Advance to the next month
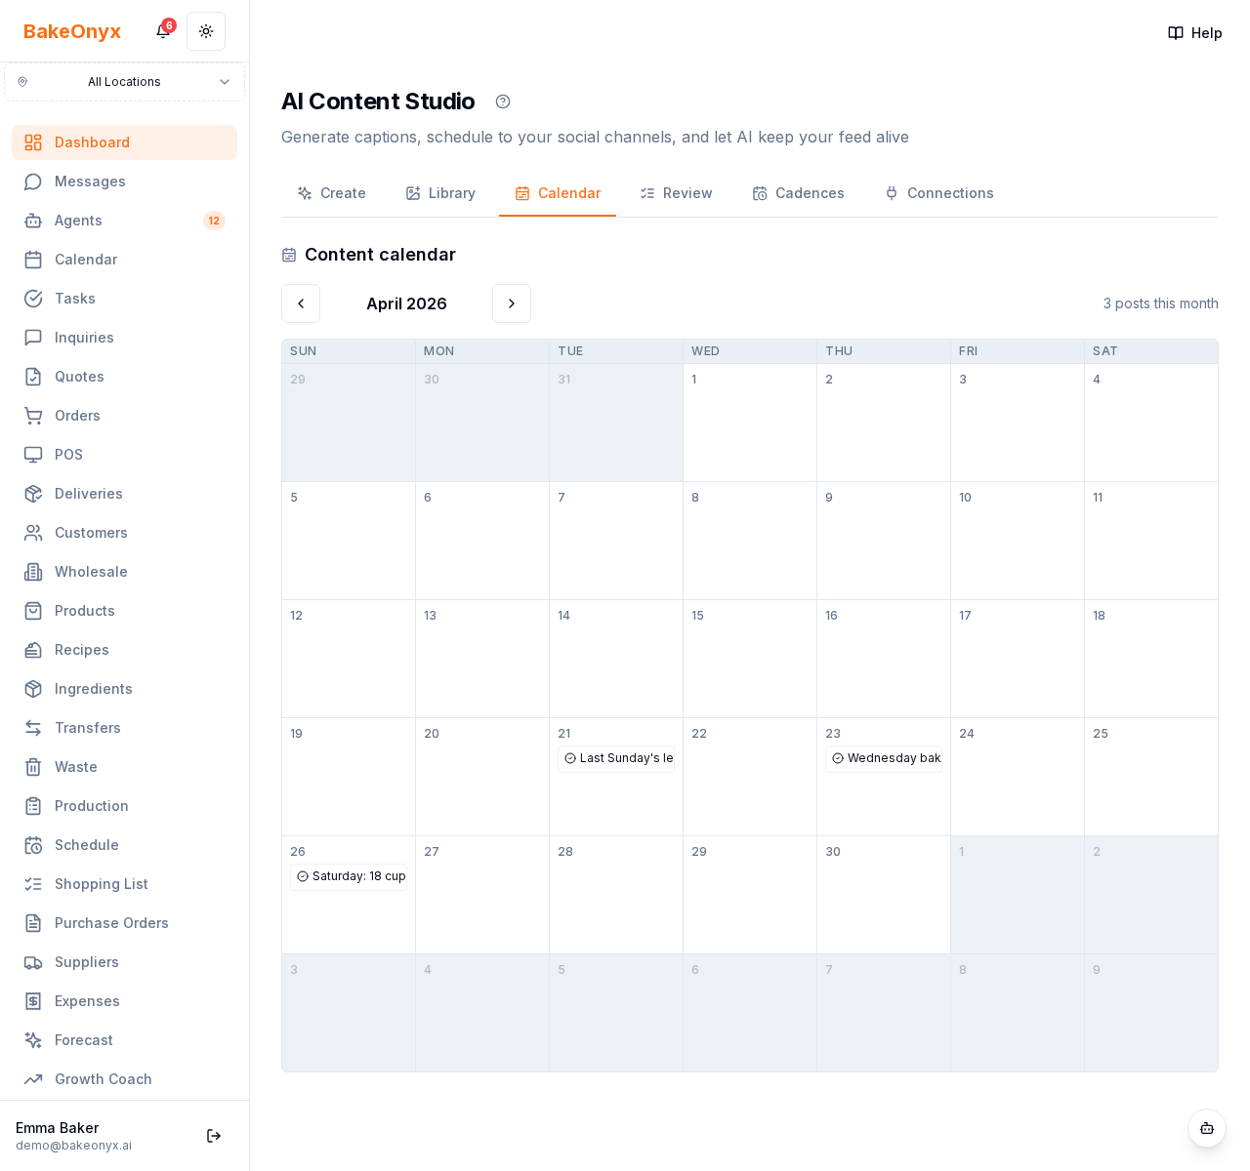The height and width of the screenshot is (1171, 1250). point(512,303)
